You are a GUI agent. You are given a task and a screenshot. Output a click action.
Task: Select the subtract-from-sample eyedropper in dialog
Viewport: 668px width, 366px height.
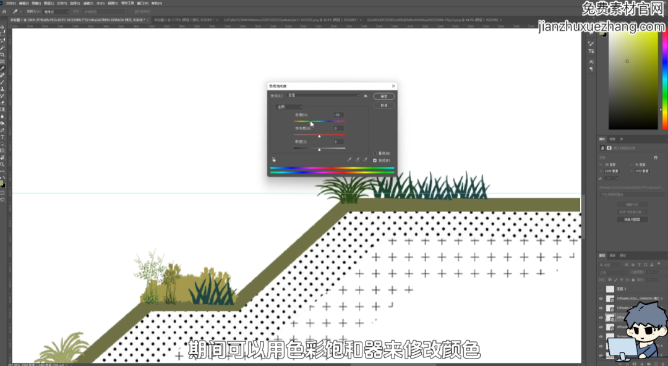365,160
